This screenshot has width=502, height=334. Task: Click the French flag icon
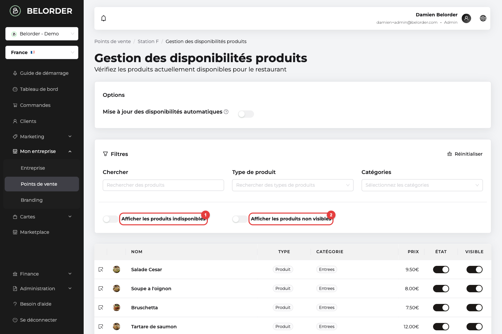[32, 52]
